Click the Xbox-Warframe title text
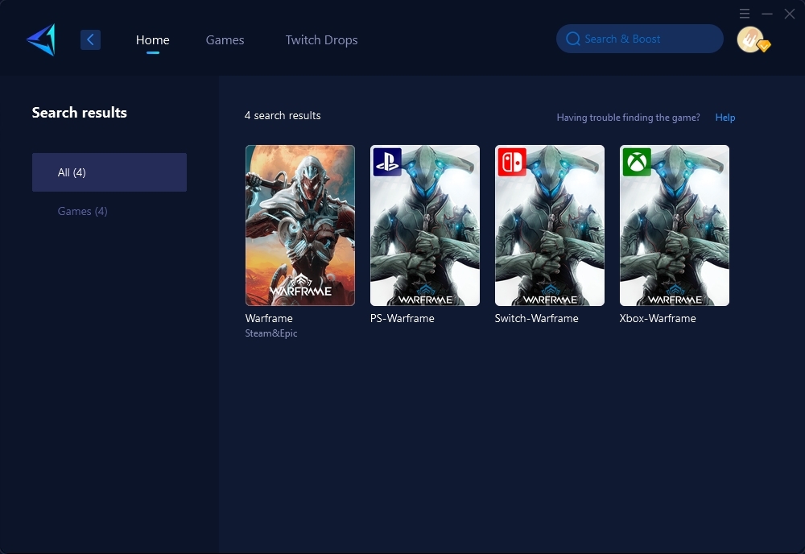This screenshot has height=554, width=805. 658,318
